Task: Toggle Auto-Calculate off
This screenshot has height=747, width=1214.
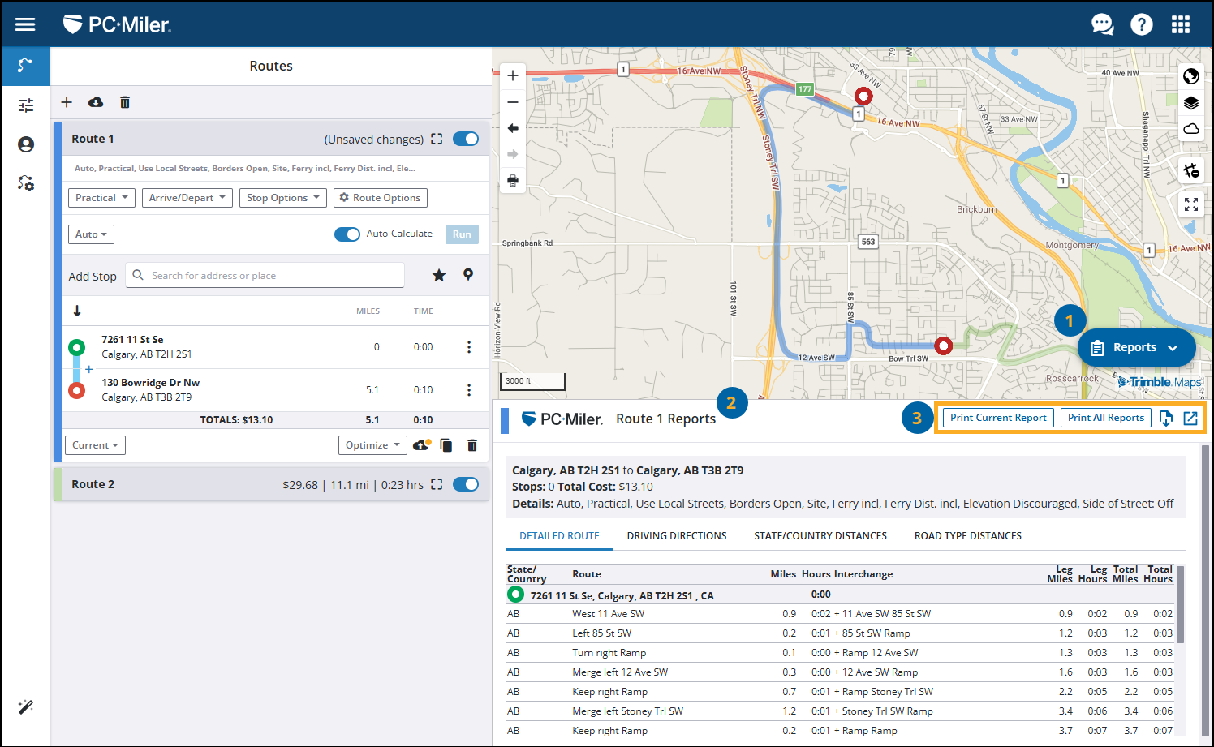Action: tap(347, 234)
